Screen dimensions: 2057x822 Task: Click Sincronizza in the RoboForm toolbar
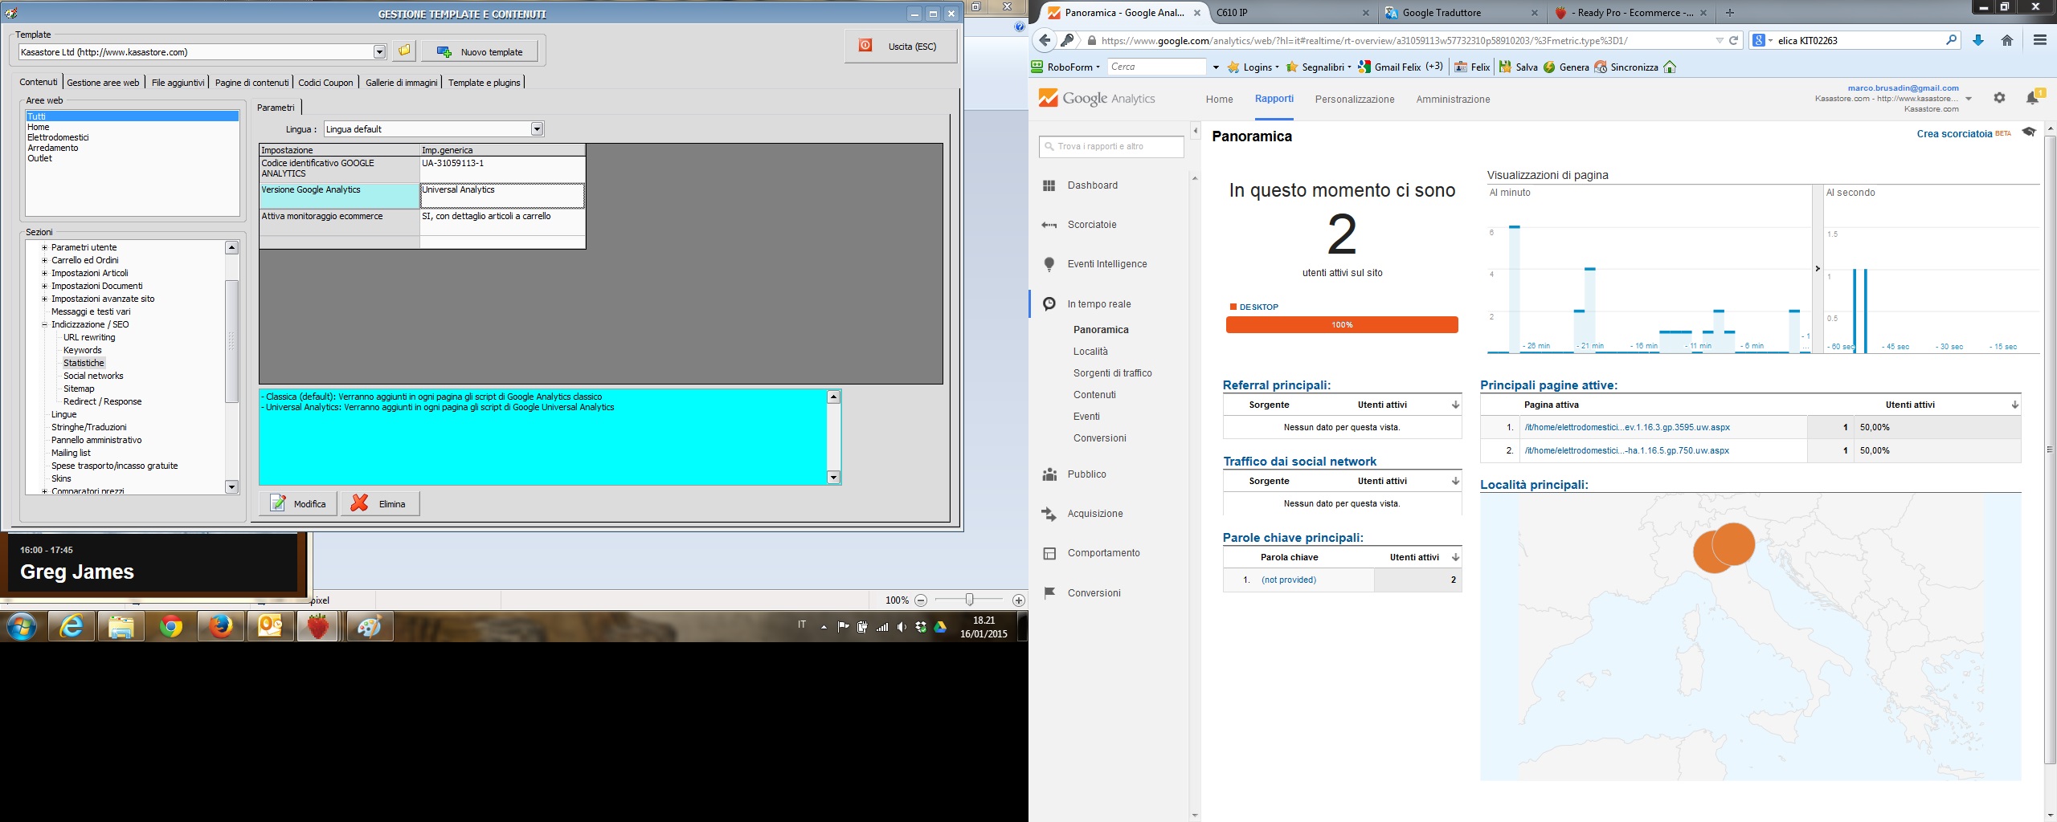pos(1626,67)
